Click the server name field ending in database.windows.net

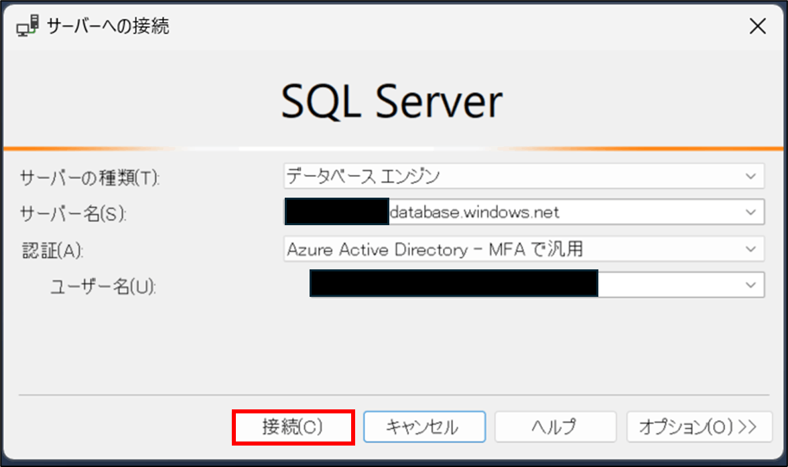[524, 212]
